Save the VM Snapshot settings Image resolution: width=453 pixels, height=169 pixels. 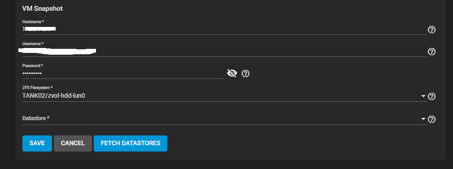[37, 143]
